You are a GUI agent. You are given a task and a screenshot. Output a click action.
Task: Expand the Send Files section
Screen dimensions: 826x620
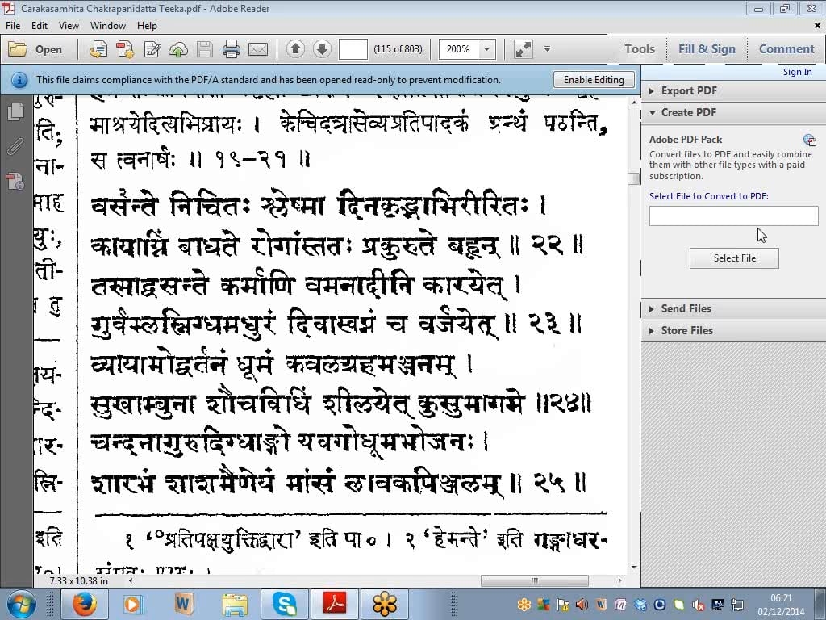point(686,308)
